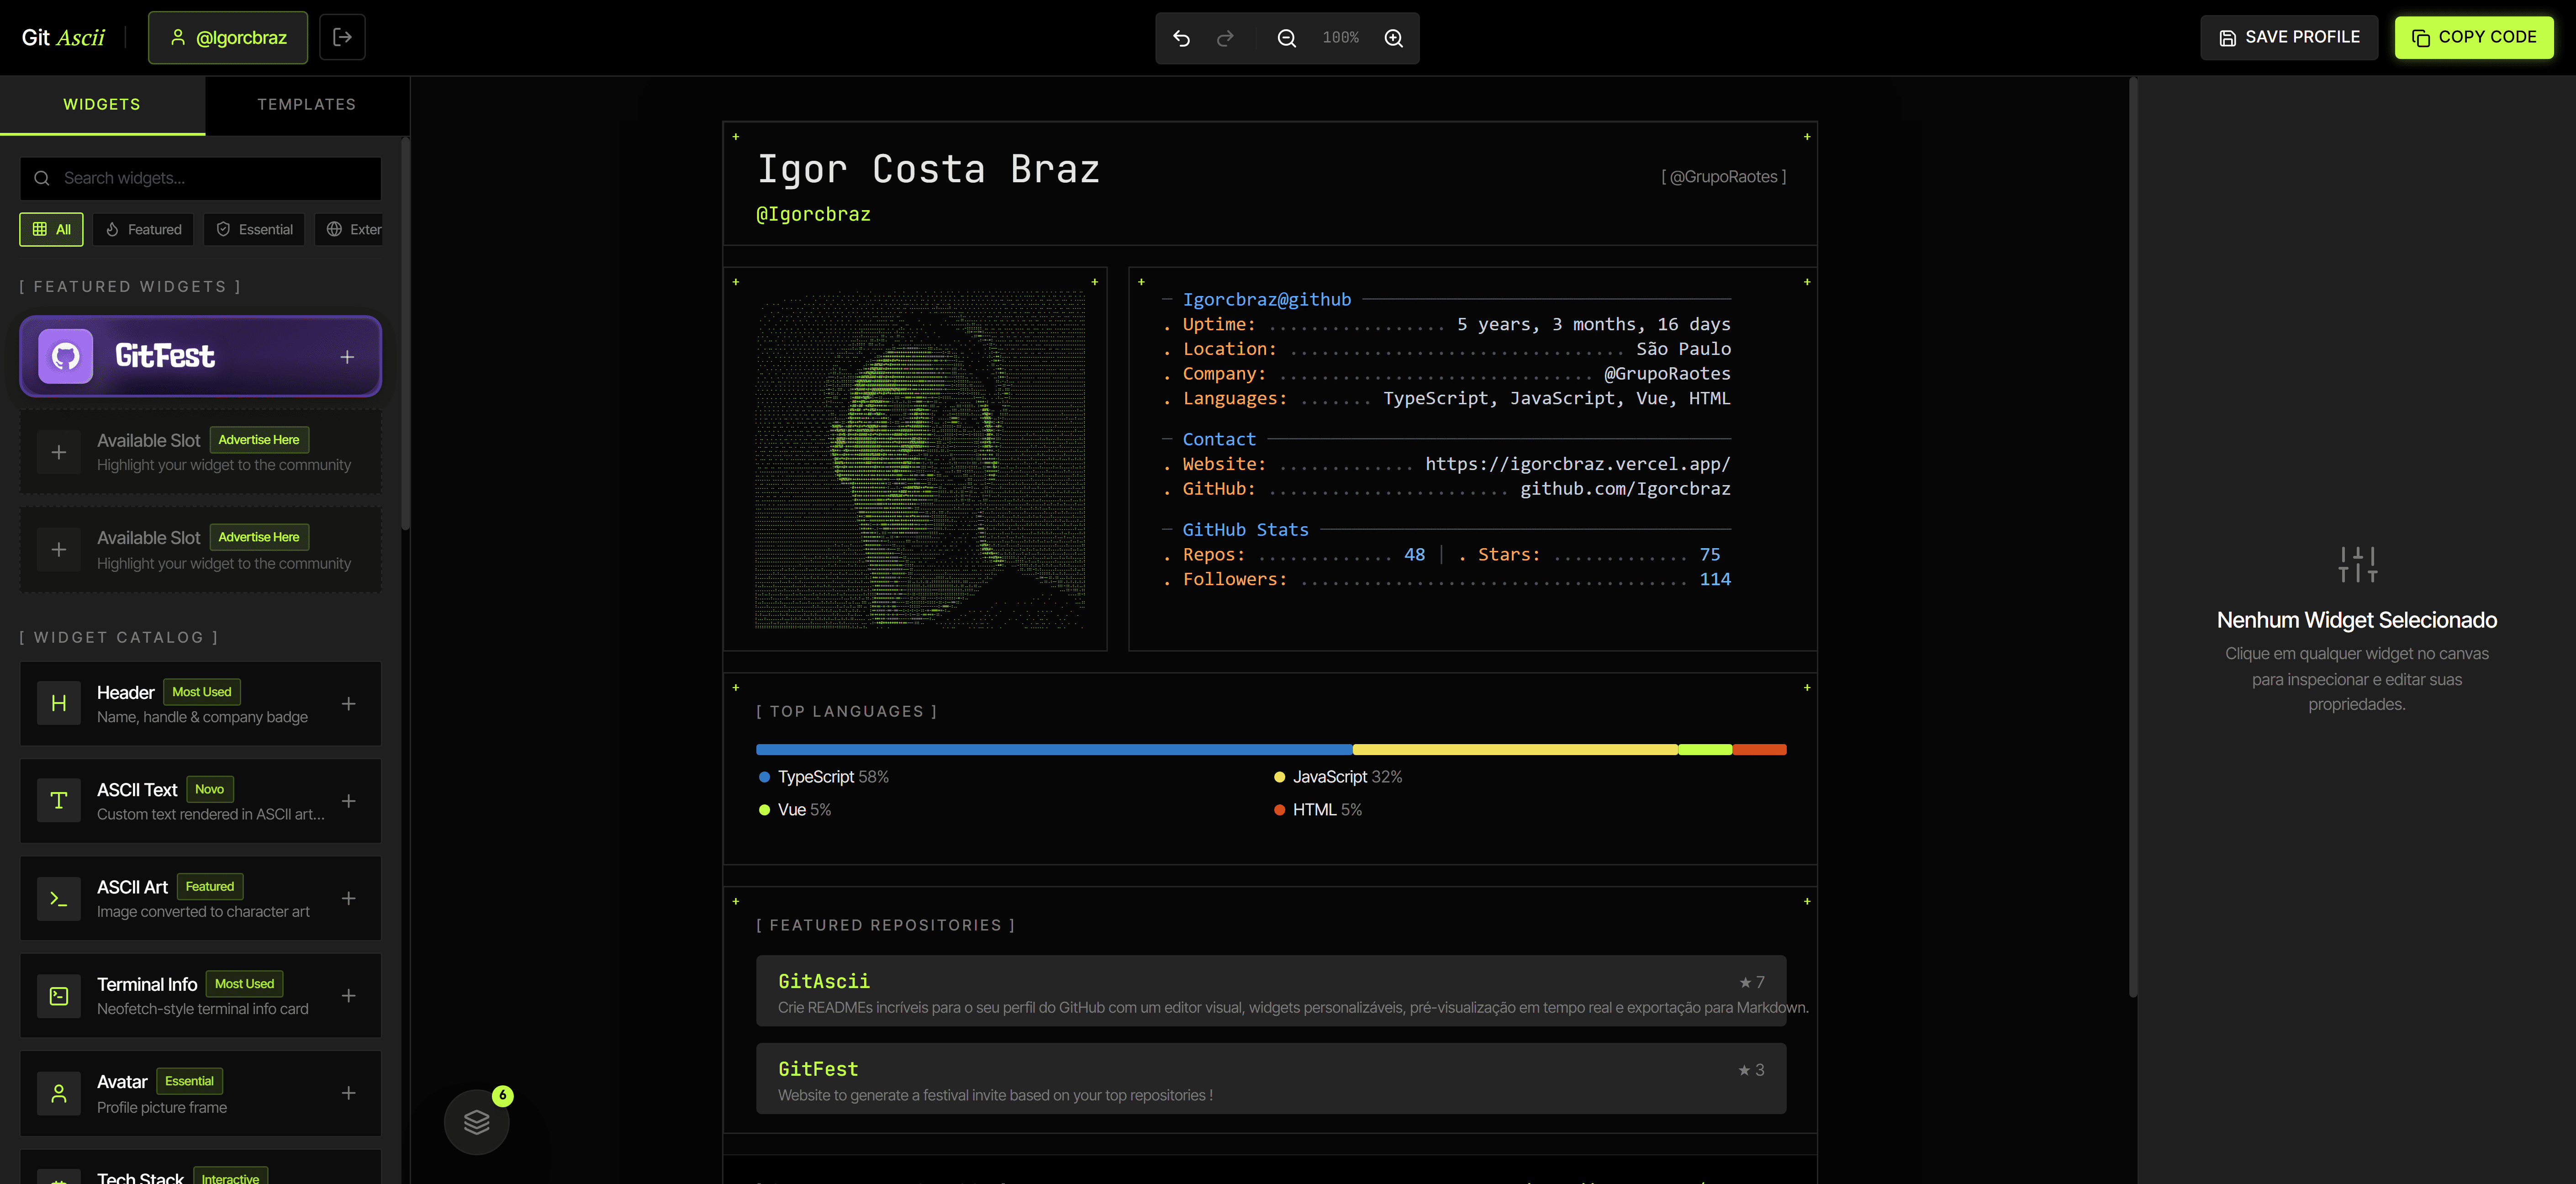Image resolution: width=2576 pixels, height=1184 pixels.
Task: Add the GitFest featured widget via plus
Action: [x=347, y=357]
